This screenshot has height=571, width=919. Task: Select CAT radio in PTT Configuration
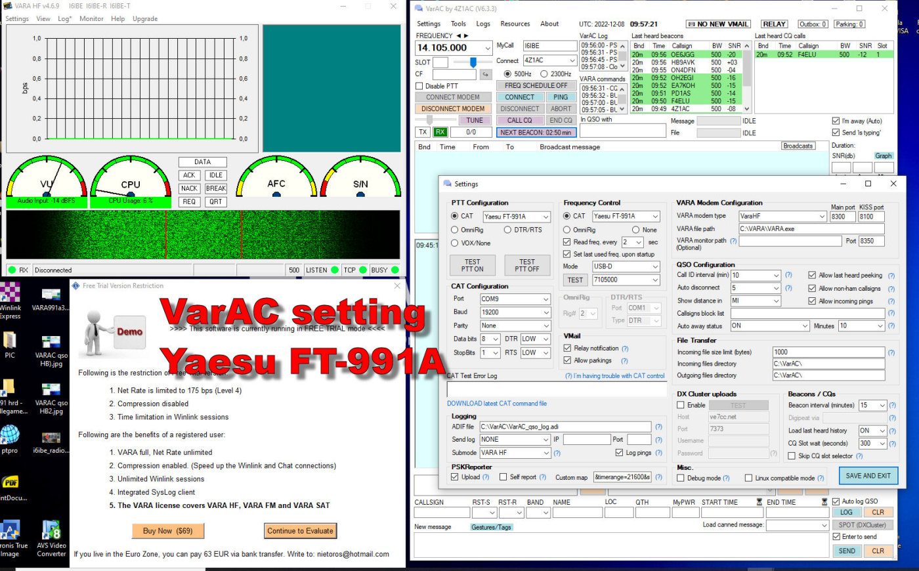[x=454, y=216]
